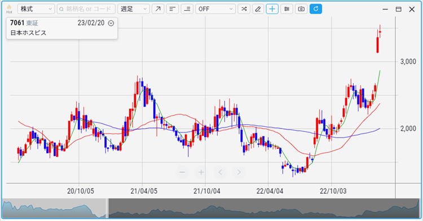
Task: Click the right-aligned lines toolbar icon
Action: click(187, 9)
